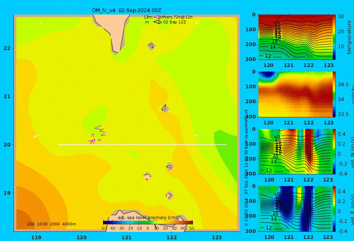Open the temperature section panel
Screen dimensions: 354x241
click(295, 37)
